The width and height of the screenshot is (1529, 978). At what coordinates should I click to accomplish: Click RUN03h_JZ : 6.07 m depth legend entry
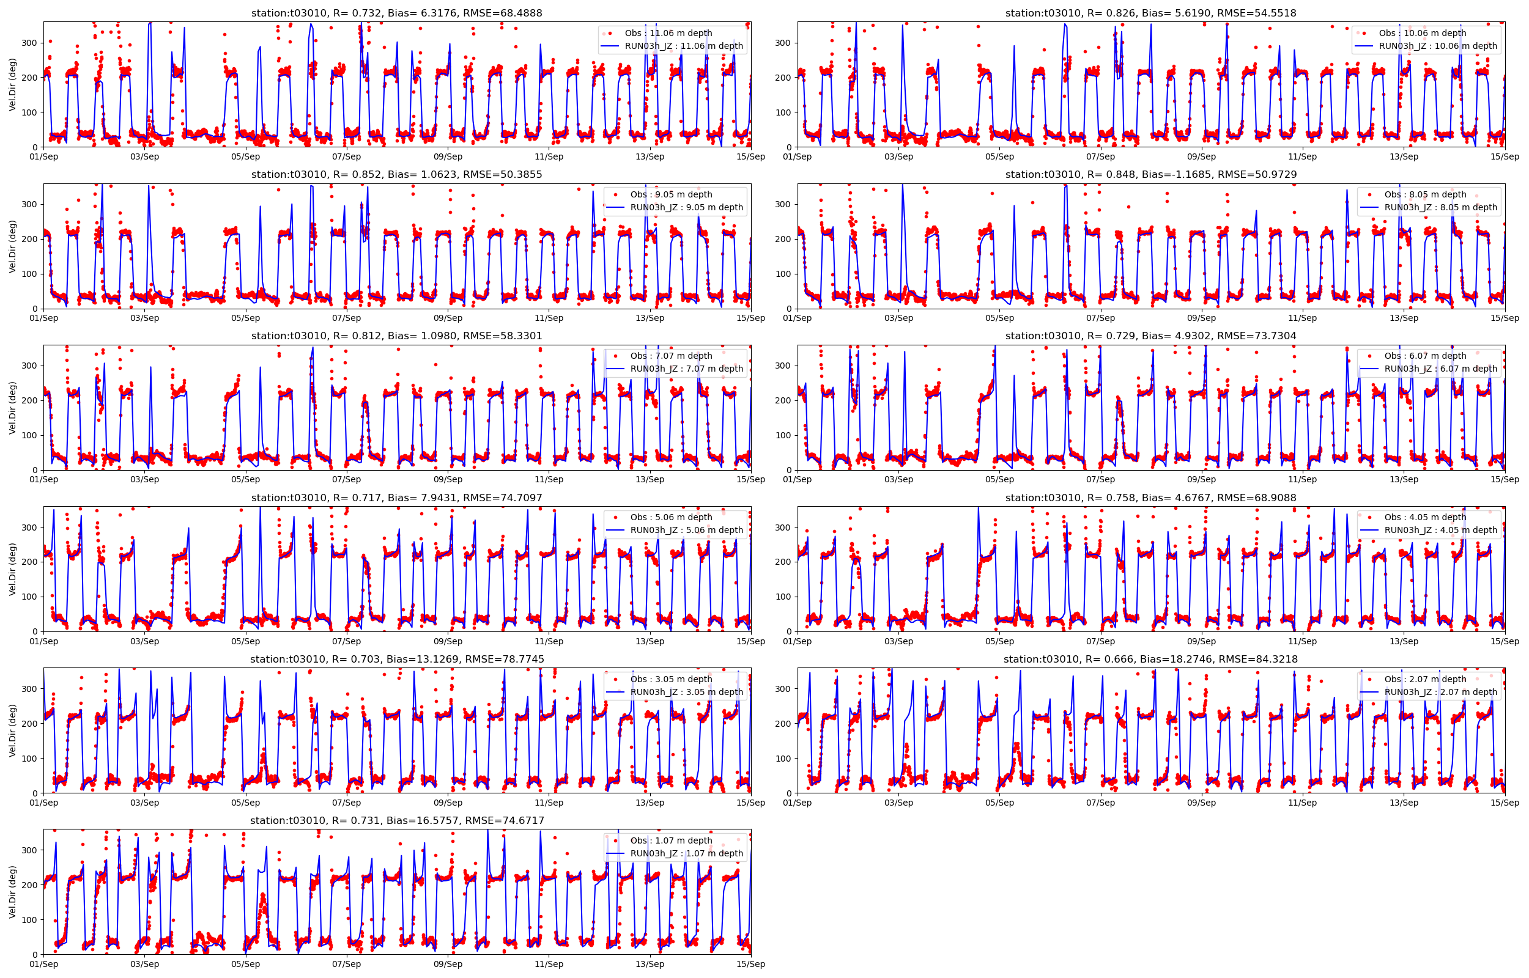1441,369
